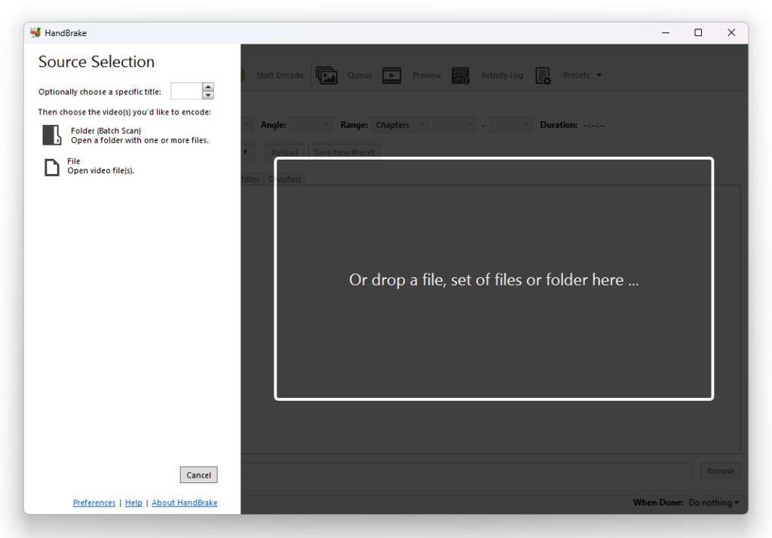Minimize the HandBrake window
This screenshot has height=538, width=772.
pyautogui.click(x=666, y=32)
